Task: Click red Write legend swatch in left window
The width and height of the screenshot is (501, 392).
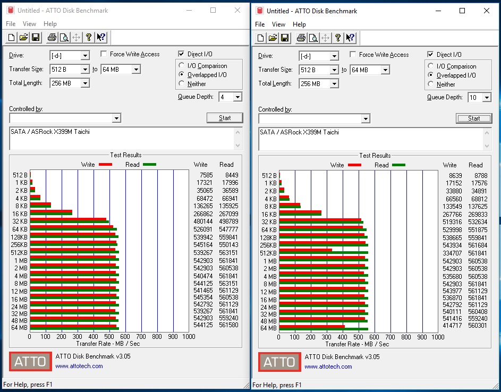Action: click(105, 165)
